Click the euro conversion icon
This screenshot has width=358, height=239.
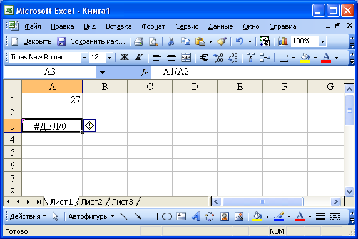(264, 41)
